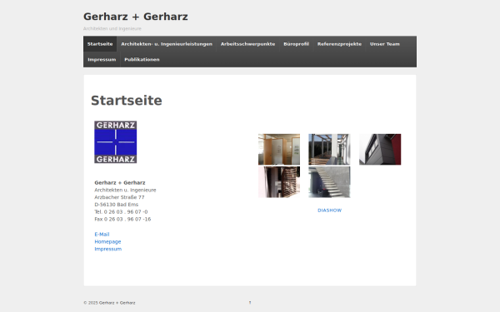Open the Startseite menu item
This screenshot has height=312, width=500.
coord(100,44)
